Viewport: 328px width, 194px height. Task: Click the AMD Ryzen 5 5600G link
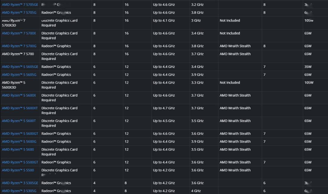tap(19, 142)
